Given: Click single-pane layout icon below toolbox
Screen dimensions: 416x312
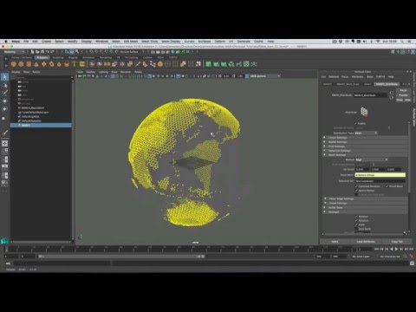Looking at the screenshot, I should click(4, 143).
